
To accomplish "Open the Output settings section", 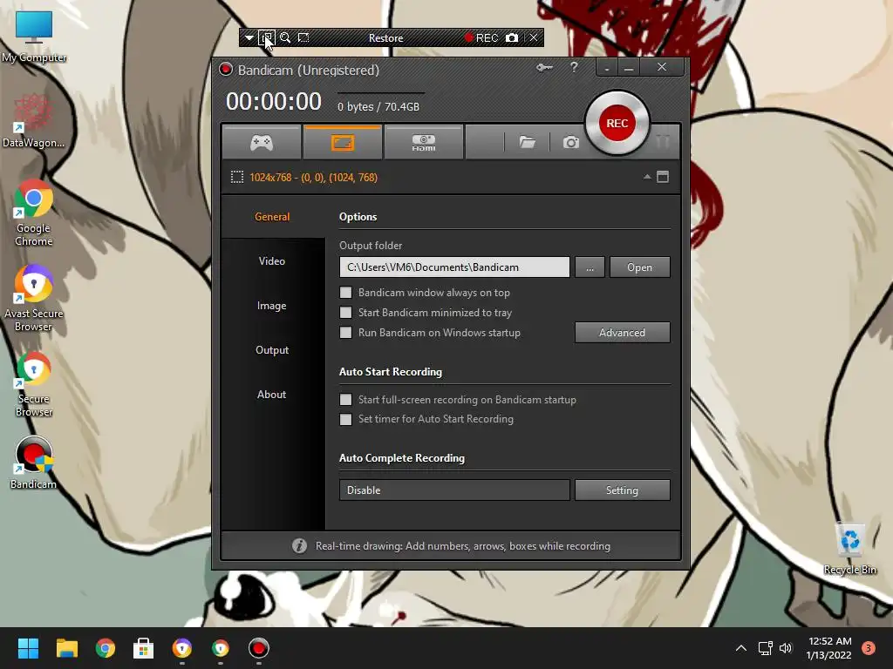I will coord(272,350).
